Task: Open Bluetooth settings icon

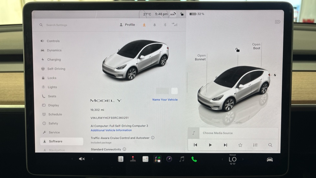Action: (x=165, y=25)
